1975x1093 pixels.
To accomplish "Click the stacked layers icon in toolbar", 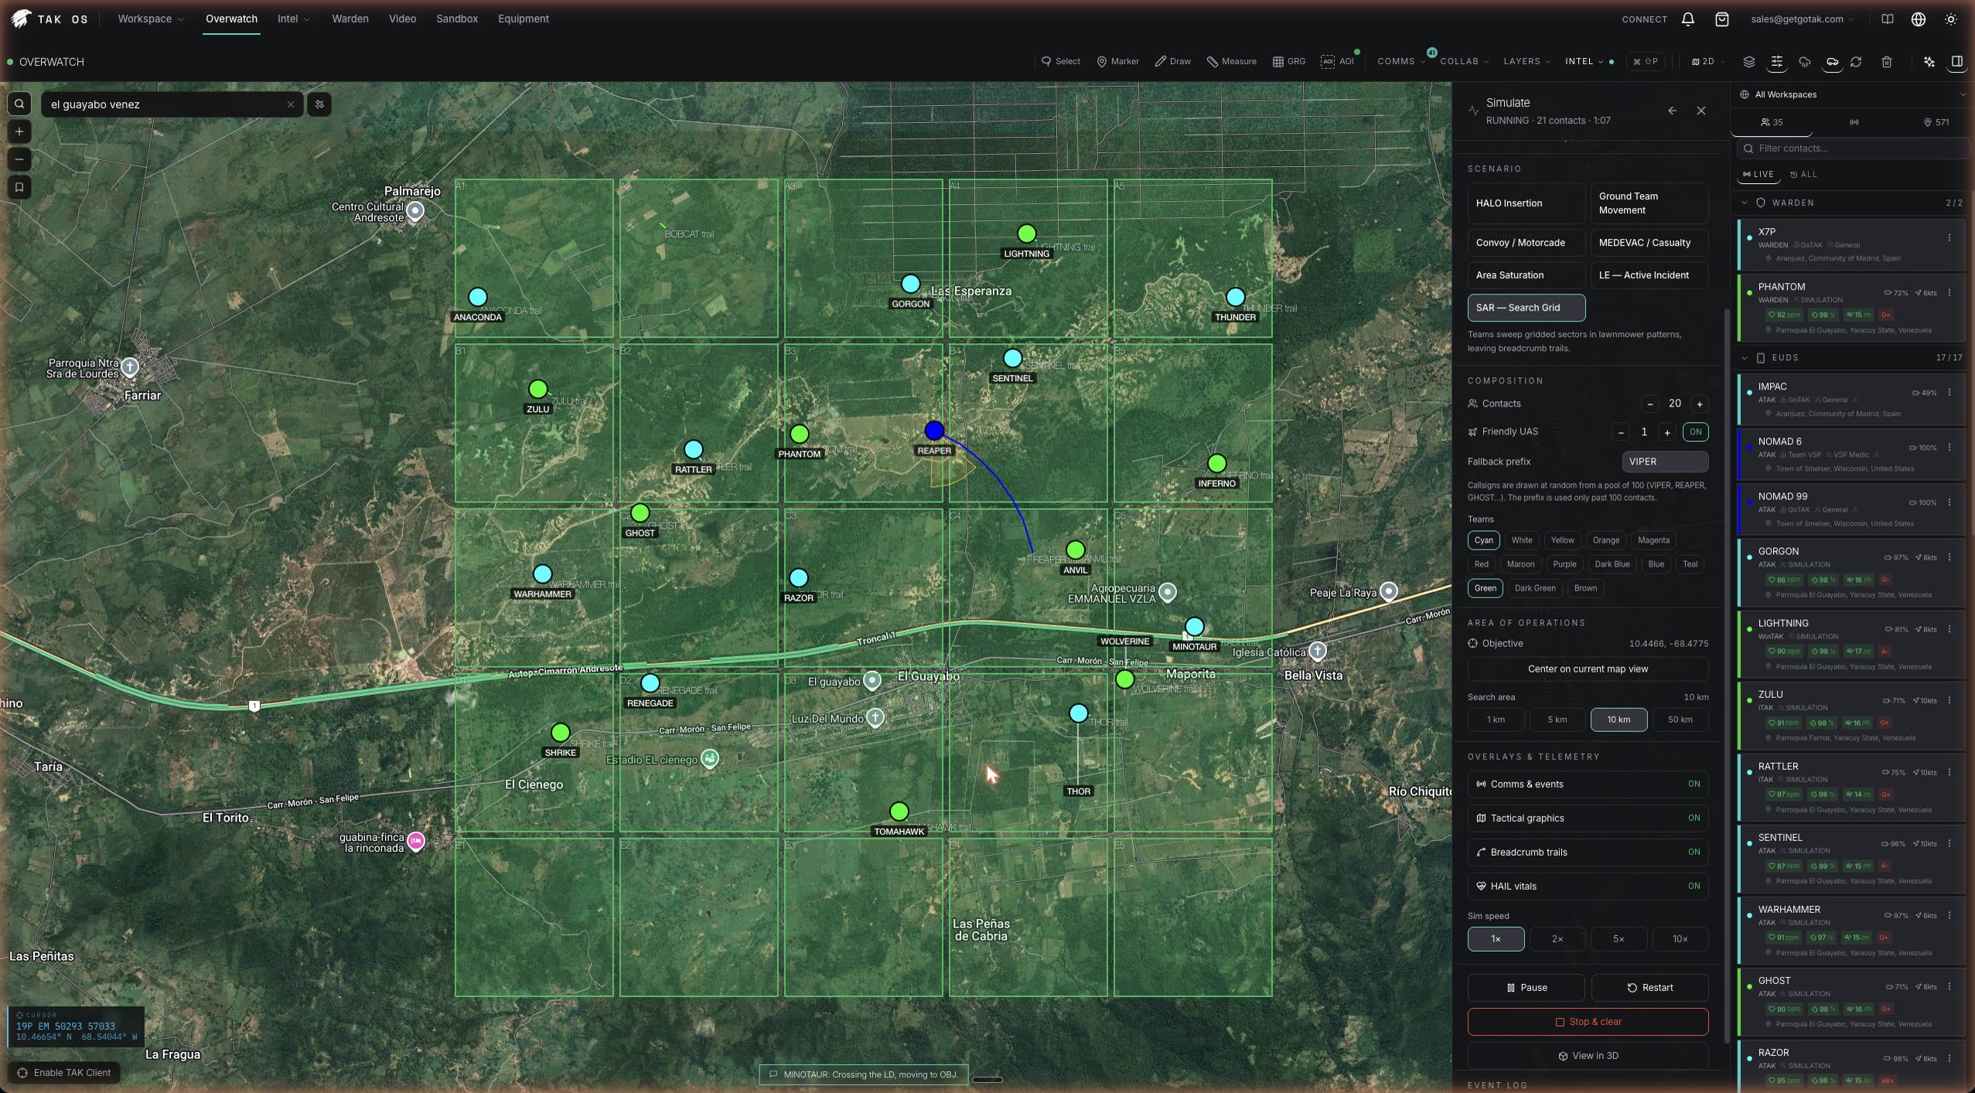I will (1749, 62).
